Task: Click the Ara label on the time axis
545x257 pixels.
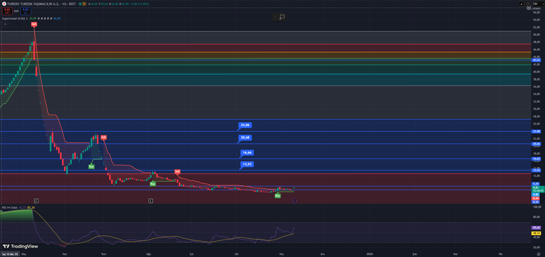Action: (x=322, y=255)
